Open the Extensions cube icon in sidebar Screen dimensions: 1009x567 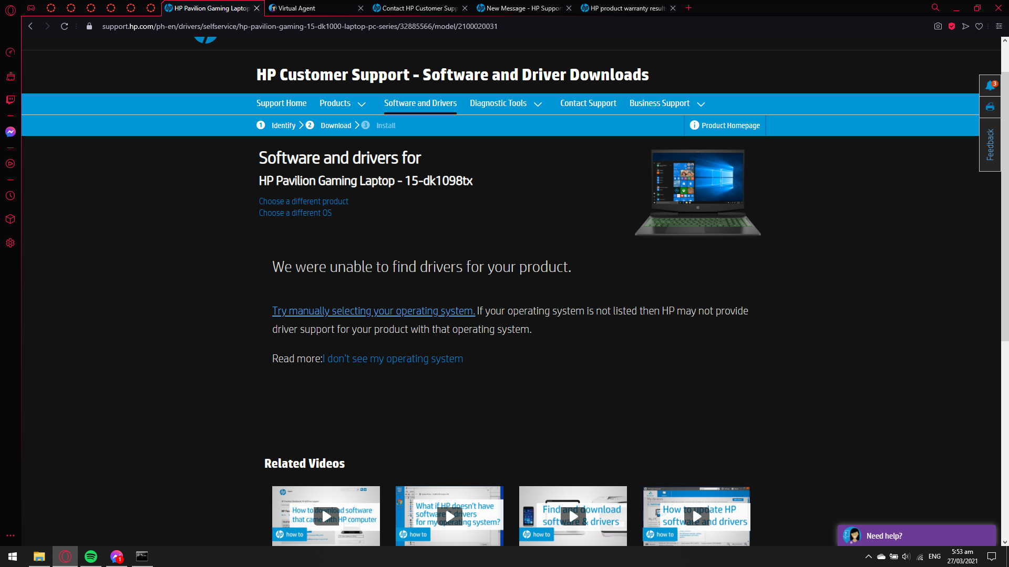11,219
